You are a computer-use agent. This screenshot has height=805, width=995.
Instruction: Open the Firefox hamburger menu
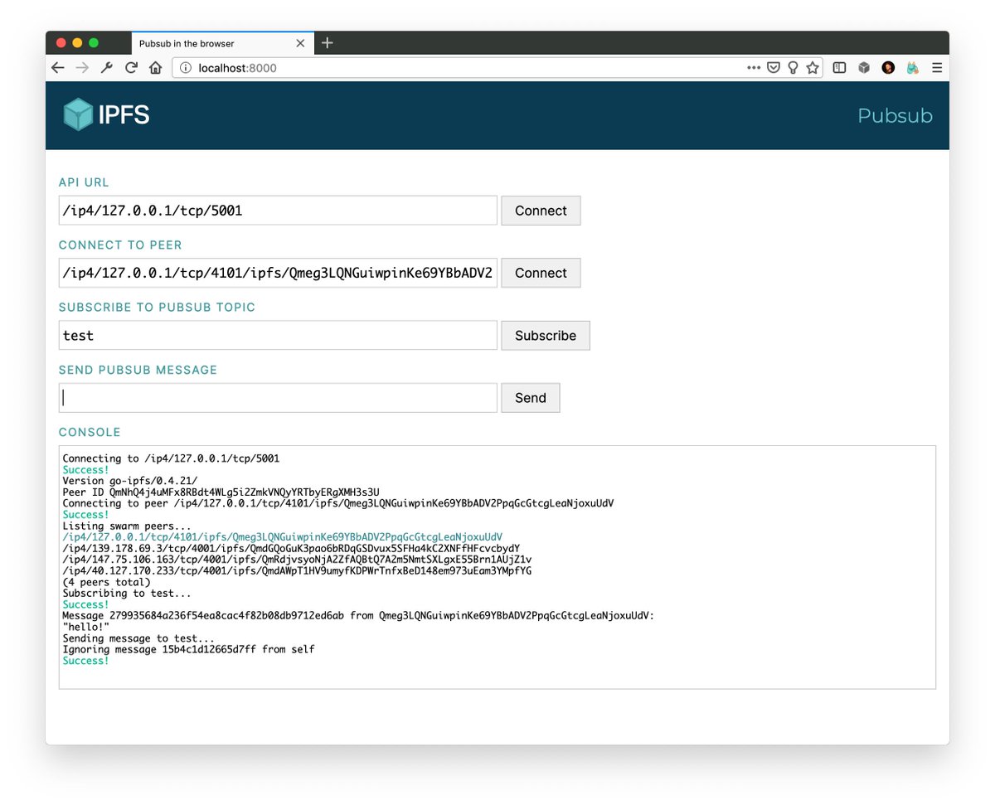[937, 68]
